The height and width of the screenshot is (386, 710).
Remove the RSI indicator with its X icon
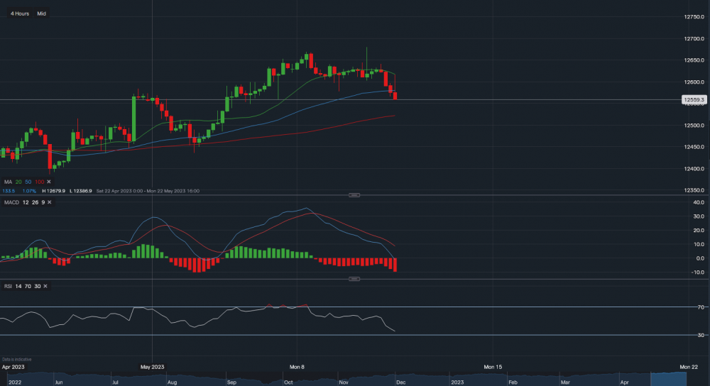[x=45, y=285]
